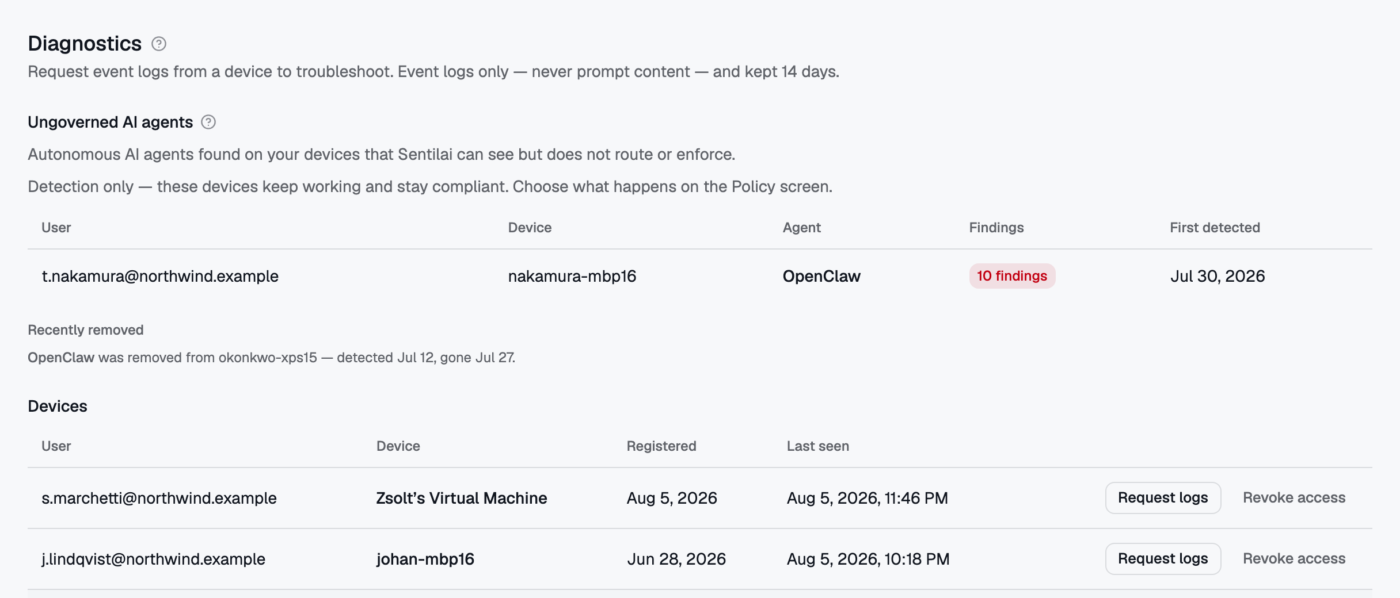Sort agents by the Agent column header
Viewport: 1400px width, 598px height.
(801, 228)
